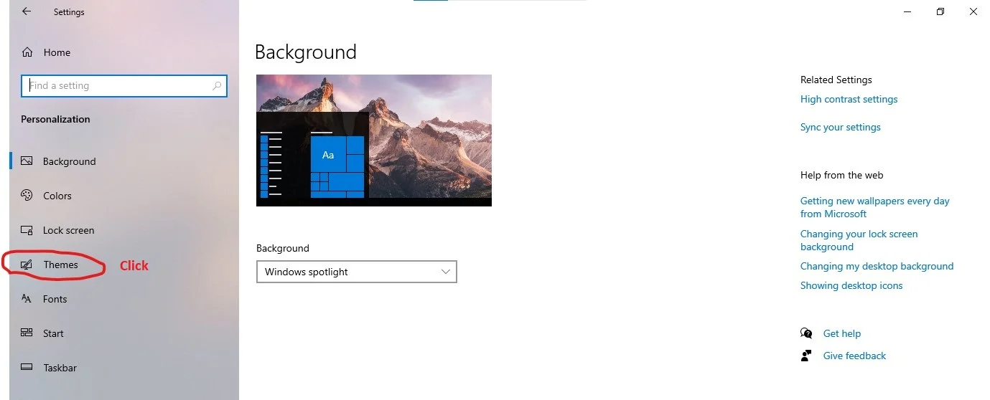Open Taskbar settings in the sidebar
This screenshot has width=990, height=400.
pos(124,368)
